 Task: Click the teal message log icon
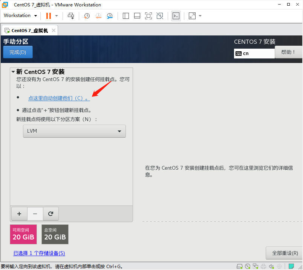click(x=291, y=266)
